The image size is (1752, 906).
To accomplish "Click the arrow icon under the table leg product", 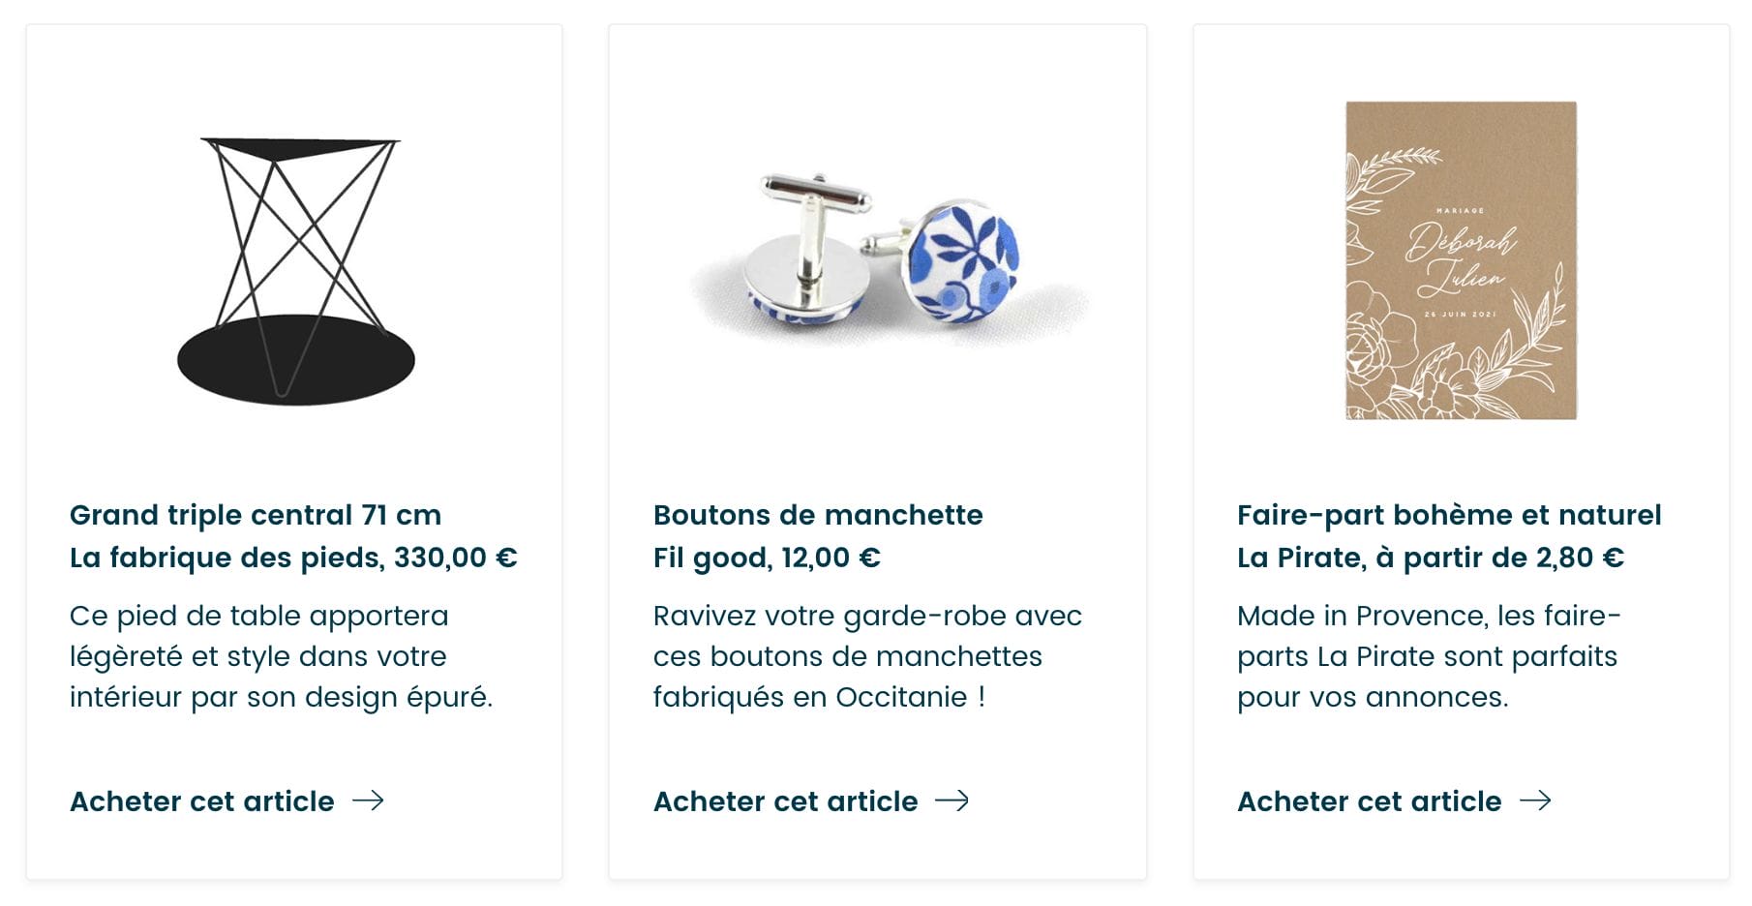I will [x=368, y=800].
